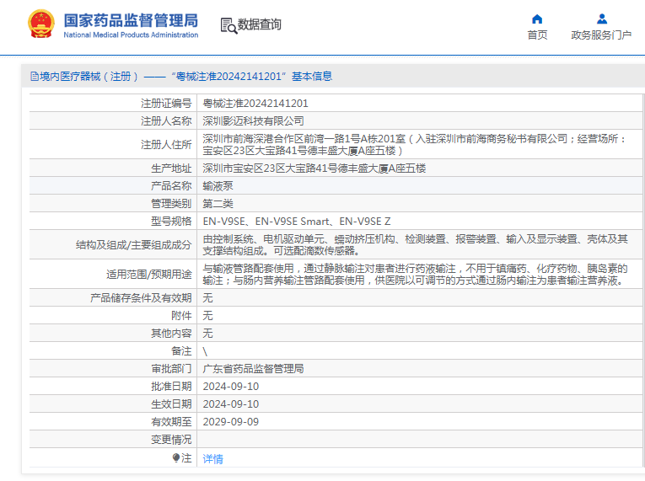Click 生效日期 value 2024-09-10
This screenshot has height=481, width=645.
(x=231, y=404)
